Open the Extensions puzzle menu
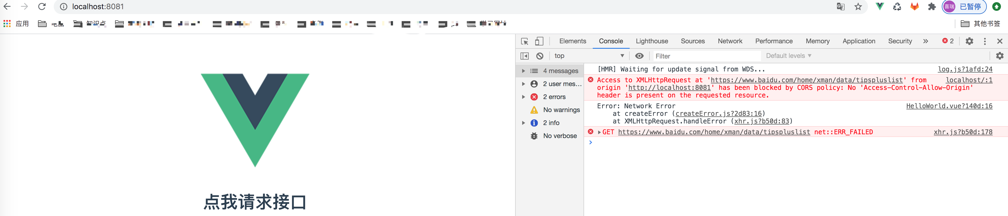Viewport: 1008px width, 216px height. click(x=932, y=7)
